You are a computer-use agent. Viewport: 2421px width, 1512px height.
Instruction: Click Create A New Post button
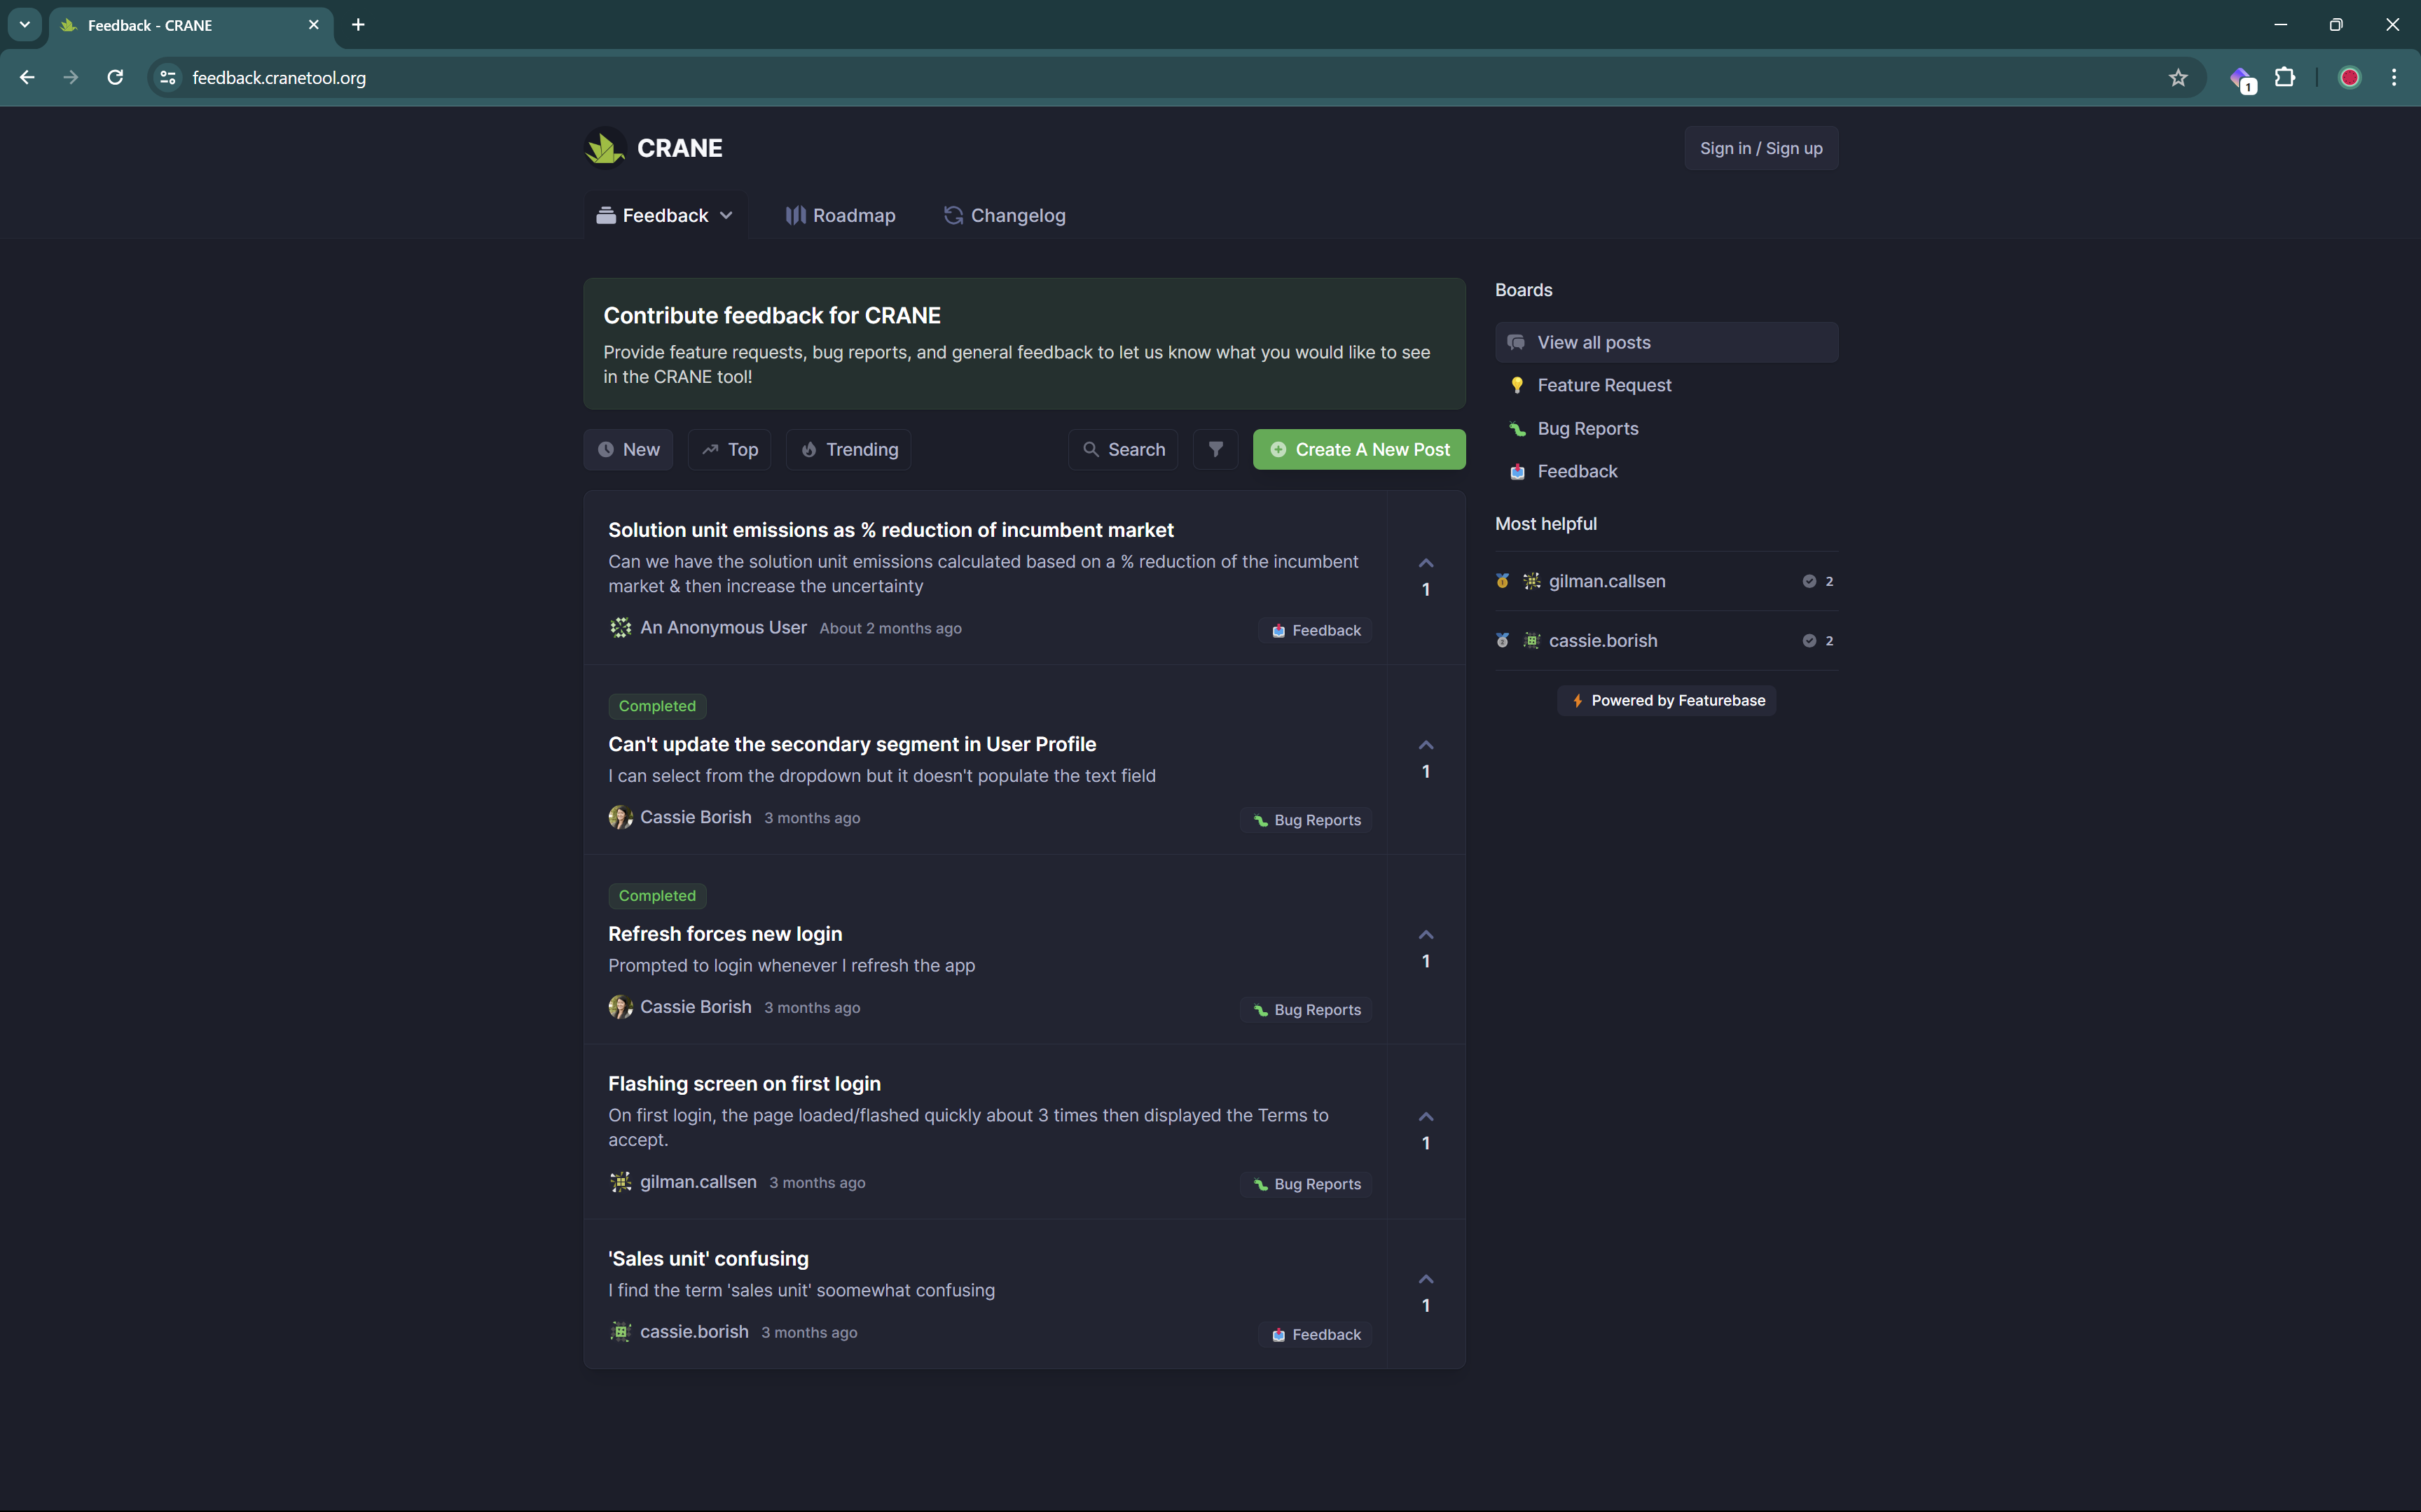tap(1358, 449)
